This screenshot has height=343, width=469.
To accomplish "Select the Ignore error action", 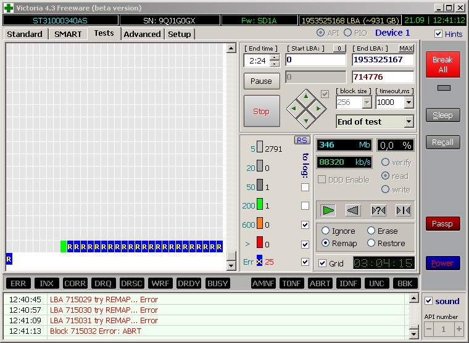I will pos(325,231).
